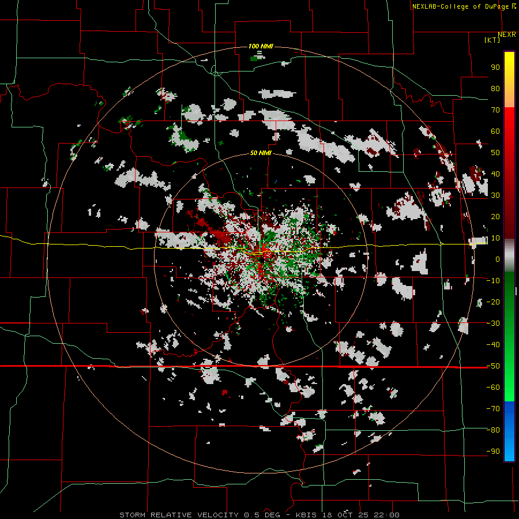Click the -40 value on the velocity legend
Viewport: 519px width, 519px height.
493,345
